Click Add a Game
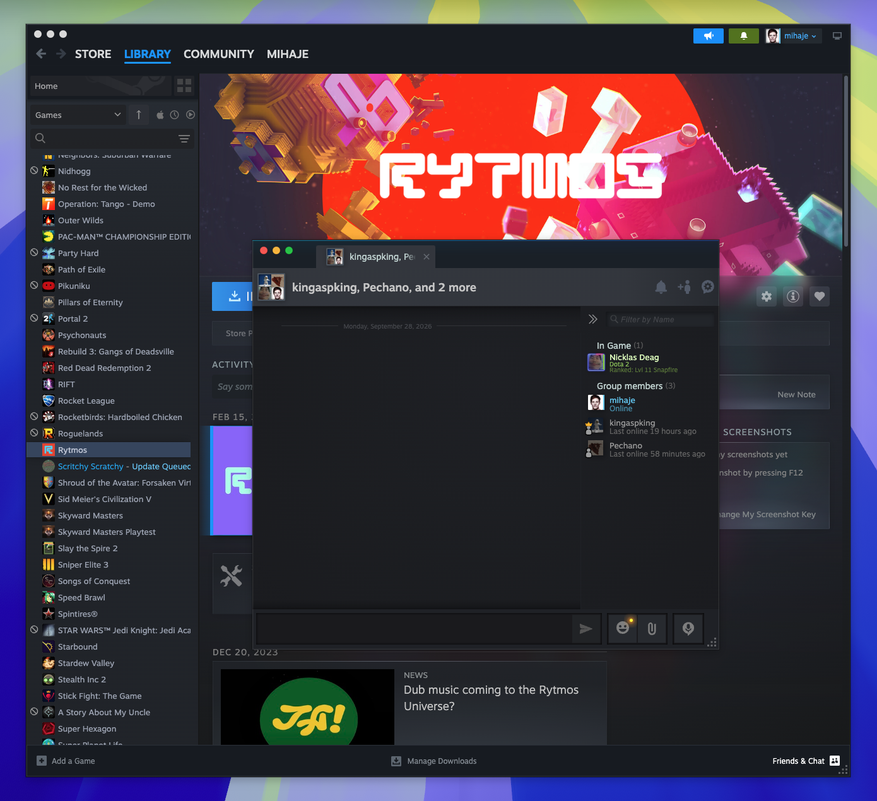 [x=66, y=761]
